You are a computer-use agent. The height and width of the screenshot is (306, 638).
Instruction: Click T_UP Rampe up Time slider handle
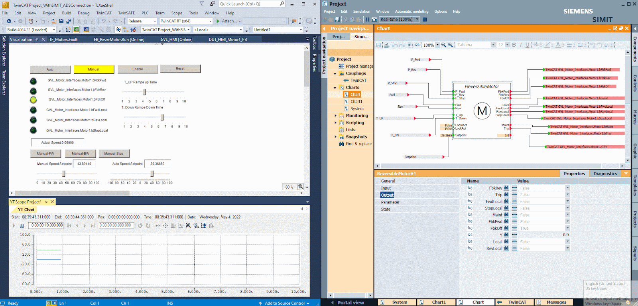point(144,92)
